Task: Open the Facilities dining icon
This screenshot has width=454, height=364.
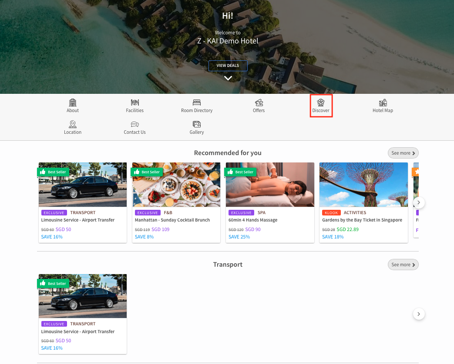Action: click(x=135, y=103)
